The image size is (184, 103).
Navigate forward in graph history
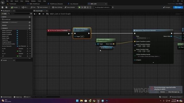[x=43, y=14]
